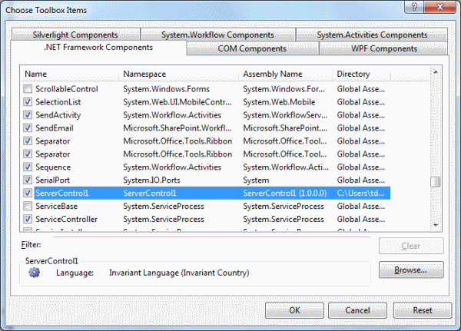
Task: Select the ServiceBase row name
Action: pos(56,206)
